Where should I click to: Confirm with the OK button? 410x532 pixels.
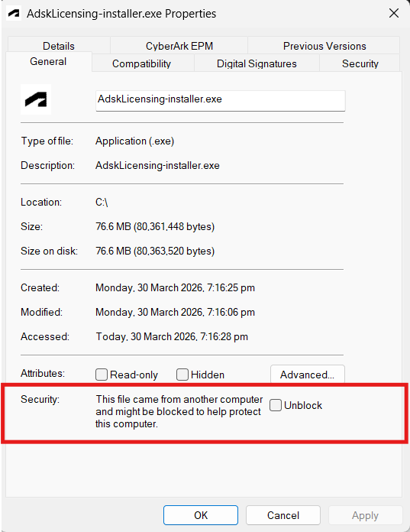point(201,515)
